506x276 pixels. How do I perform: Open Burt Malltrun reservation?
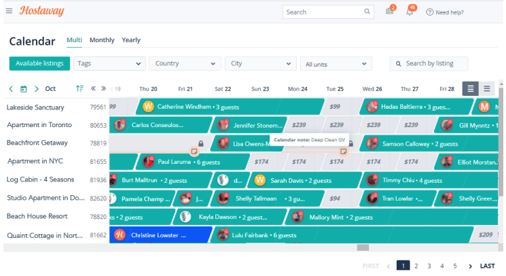click(160, 180)
